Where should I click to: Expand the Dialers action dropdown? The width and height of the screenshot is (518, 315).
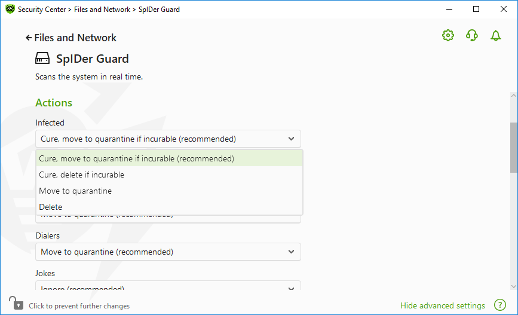(x=168, y=252)
